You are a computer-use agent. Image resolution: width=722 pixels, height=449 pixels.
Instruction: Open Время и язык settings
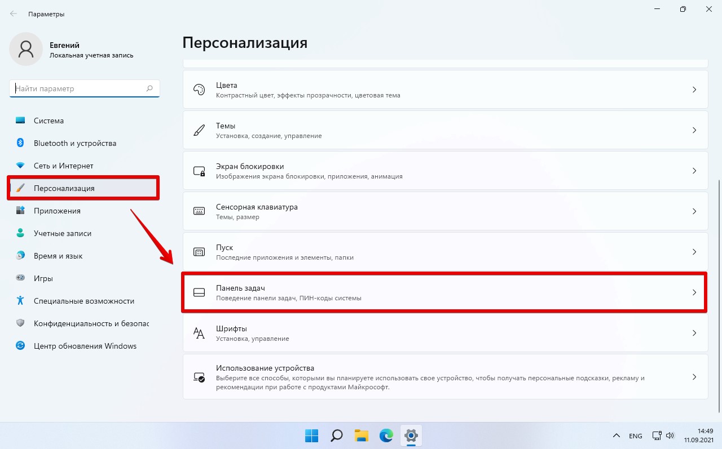click(85, 256)
